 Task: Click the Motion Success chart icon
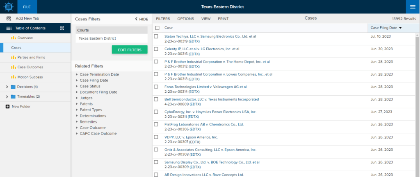(x=14, y=77)
